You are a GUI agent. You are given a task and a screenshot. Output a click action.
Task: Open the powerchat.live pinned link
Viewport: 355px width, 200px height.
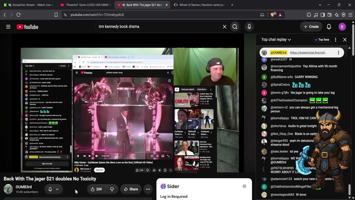pos(308,53)
